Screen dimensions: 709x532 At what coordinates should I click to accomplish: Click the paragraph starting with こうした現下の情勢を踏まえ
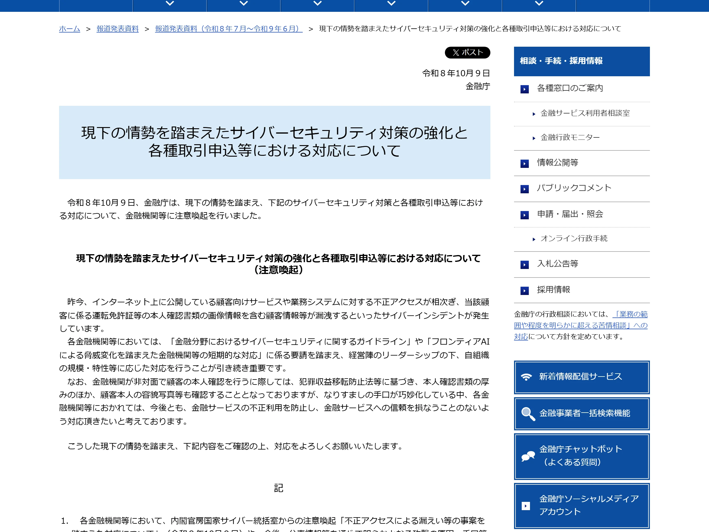pyautogui.click(x=236, y=446)
